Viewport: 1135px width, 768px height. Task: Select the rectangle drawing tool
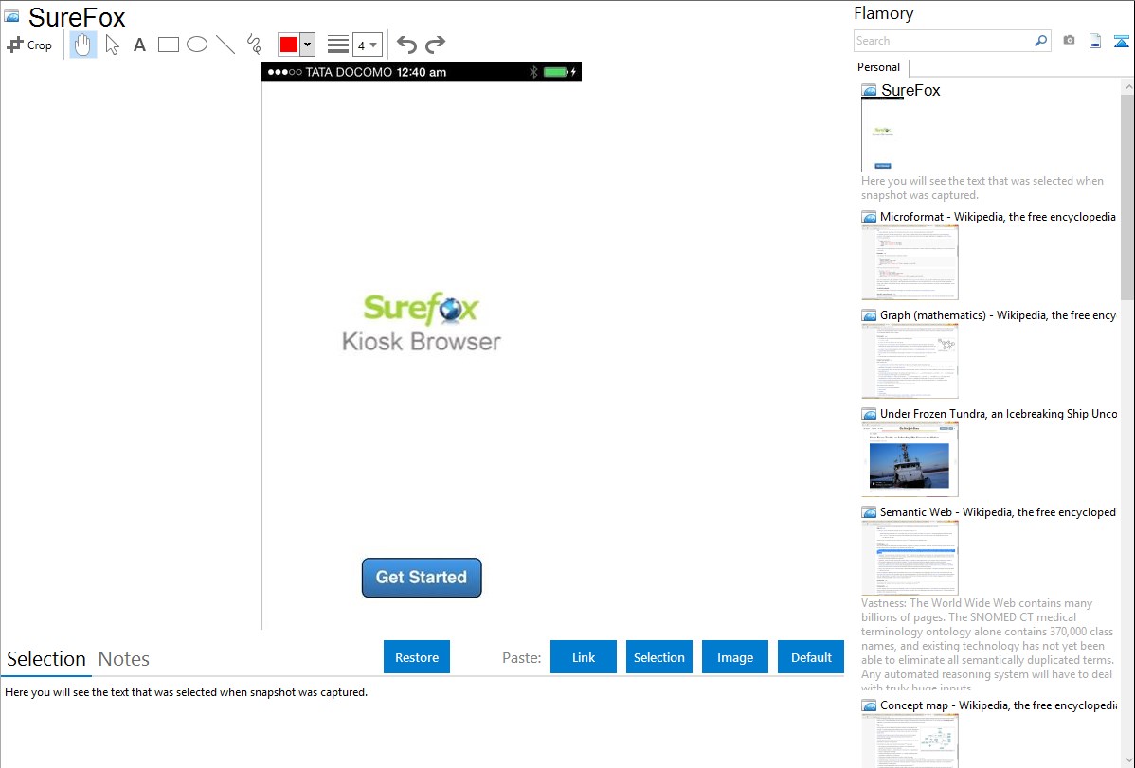pos(169,45)
